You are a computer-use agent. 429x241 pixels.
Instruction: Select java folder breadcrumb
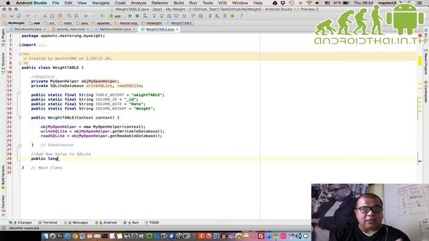click(82, 23)
